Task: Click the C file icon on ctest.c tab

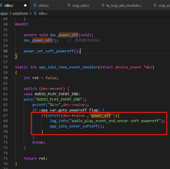Action: tap(35, 5)
